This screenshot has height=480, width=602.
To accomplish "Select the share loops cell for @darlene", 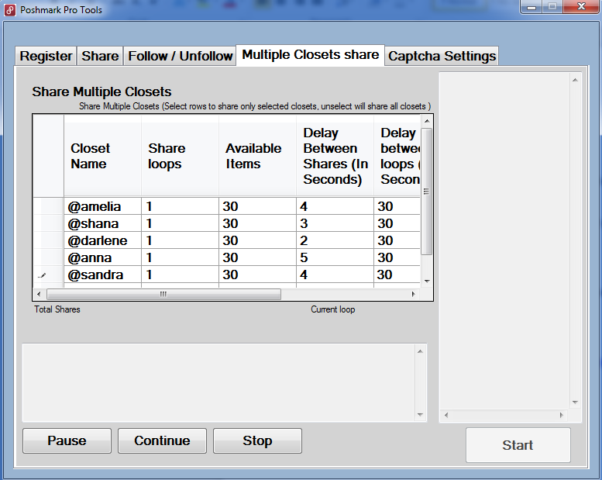I will 180,240.
